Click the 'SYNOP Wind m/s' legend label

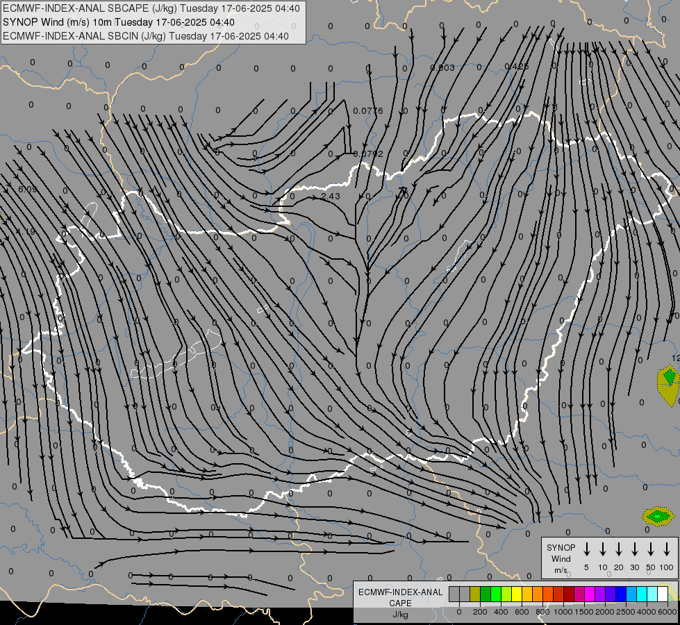[x=561, y=558]
